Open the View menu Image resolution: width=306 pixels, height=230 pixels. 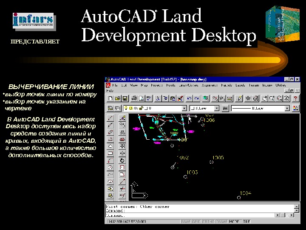click(x=134, y=85)
